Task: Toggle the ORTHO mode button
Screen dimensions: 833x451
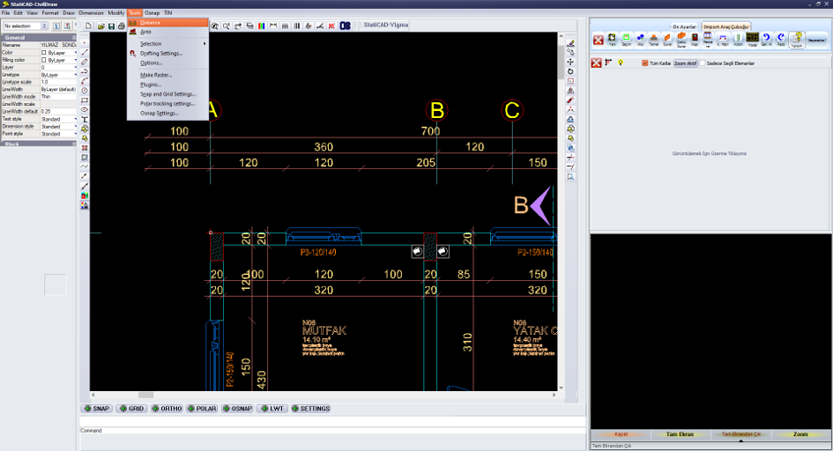Action: [167, 409]
